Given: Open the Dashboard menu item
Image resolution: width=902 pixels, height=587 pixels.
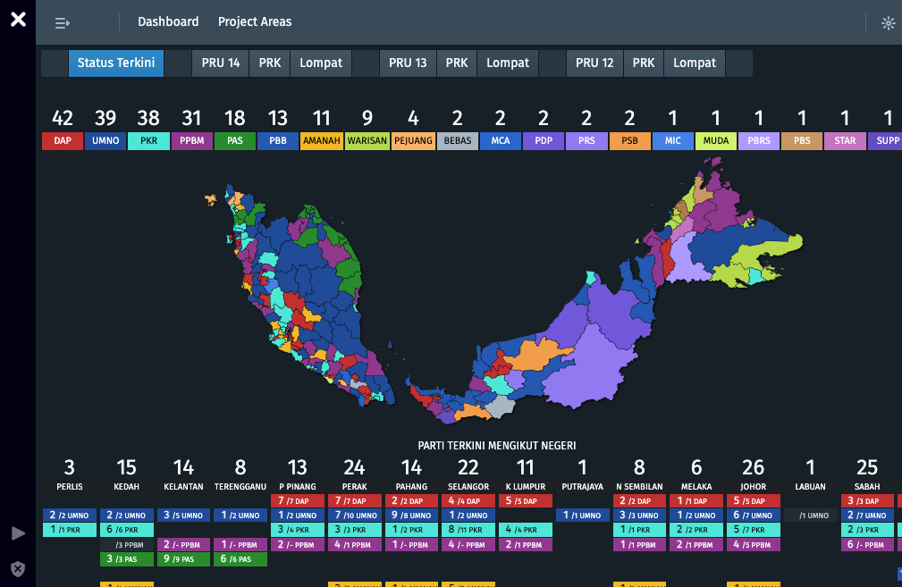Looking at the screenshot, I should pos(168,21).
